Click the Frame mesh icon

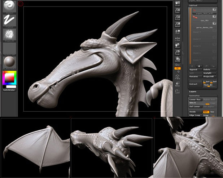[178, 77]
